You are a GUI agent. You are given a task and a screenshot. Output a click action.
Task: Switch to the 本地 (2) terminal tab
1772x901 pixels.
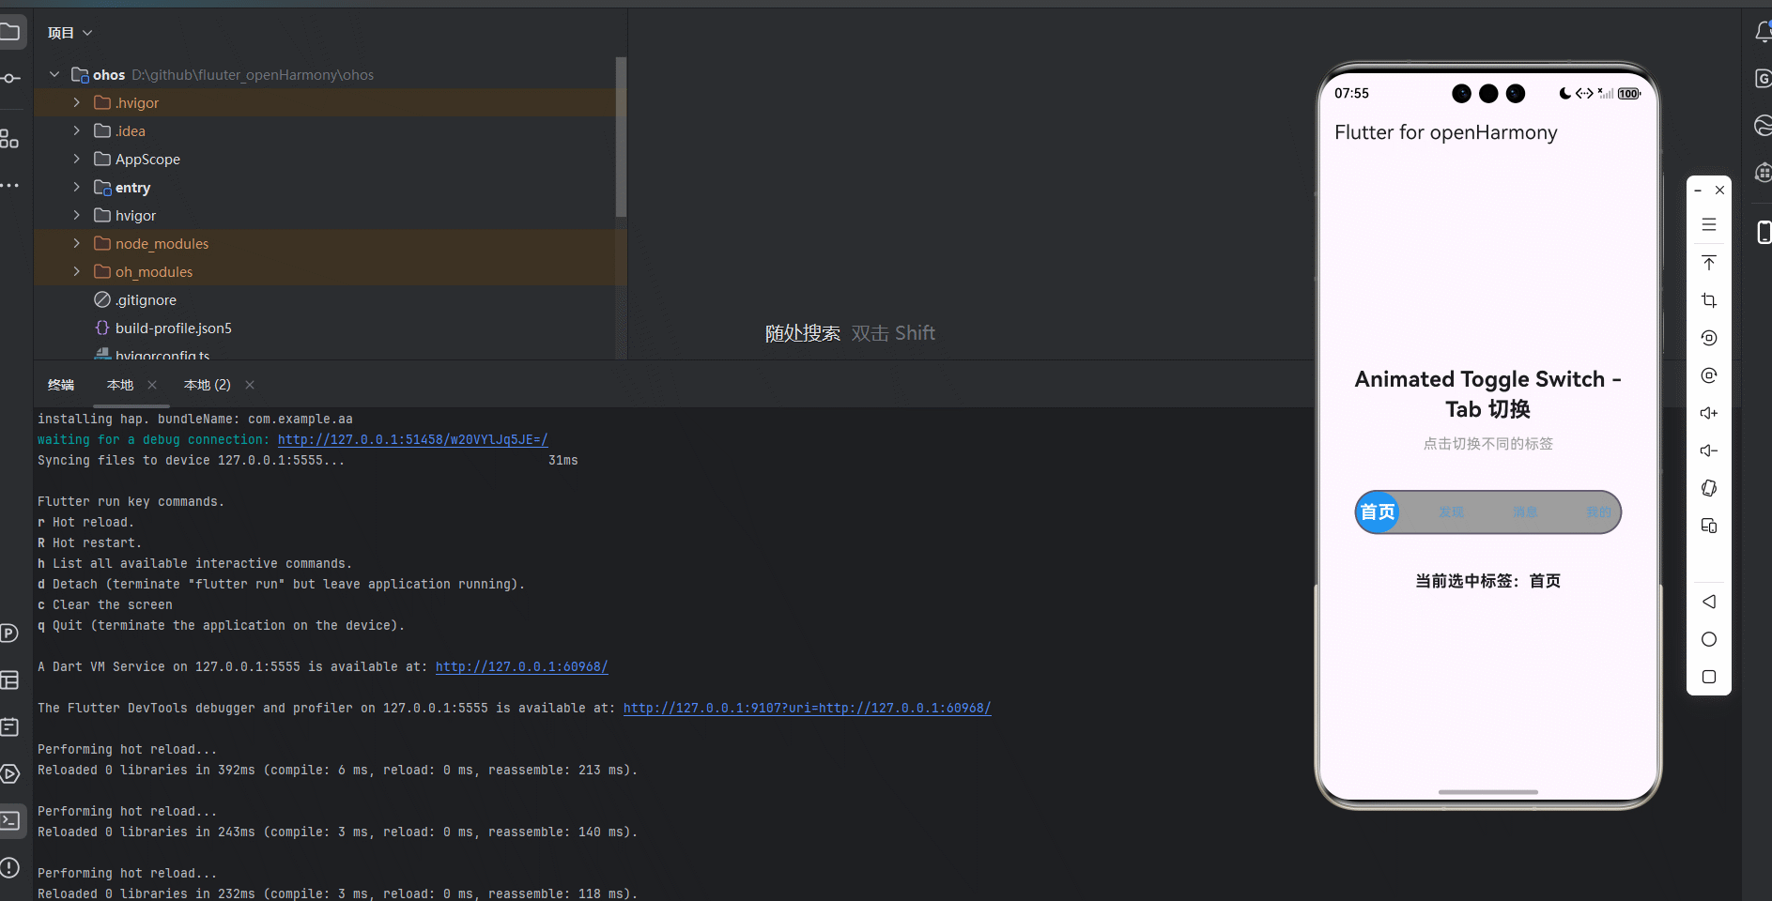click(208, 385)
